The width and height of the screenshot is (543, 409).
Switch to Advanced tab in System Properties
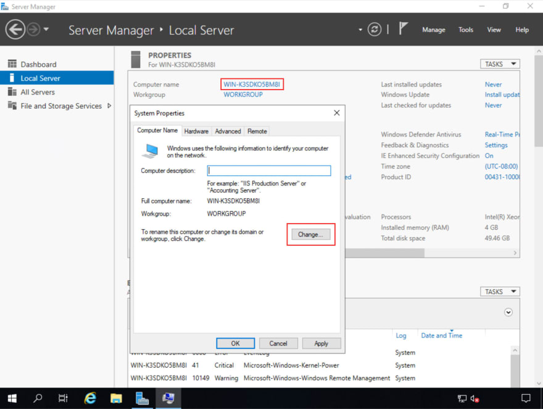pos(228,132)
